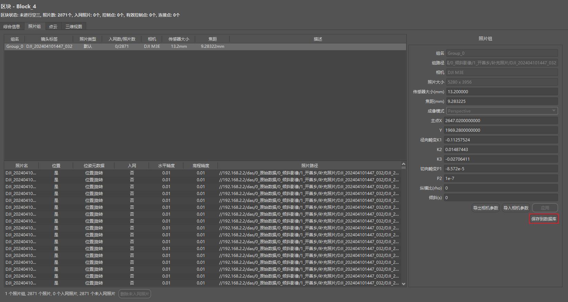Click the principal point Y field 1969.28

(x=500, y=130)
